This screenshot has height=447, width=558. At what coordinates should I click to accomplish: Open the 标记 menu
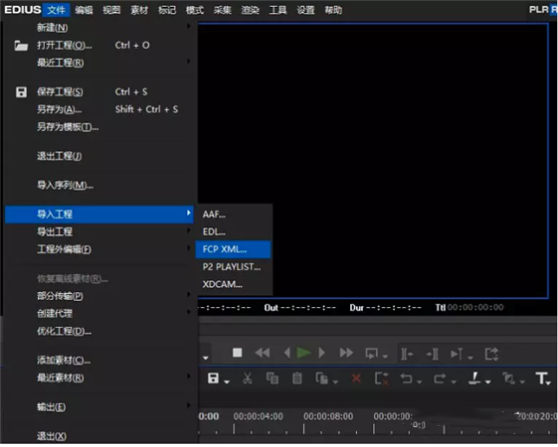167,10
